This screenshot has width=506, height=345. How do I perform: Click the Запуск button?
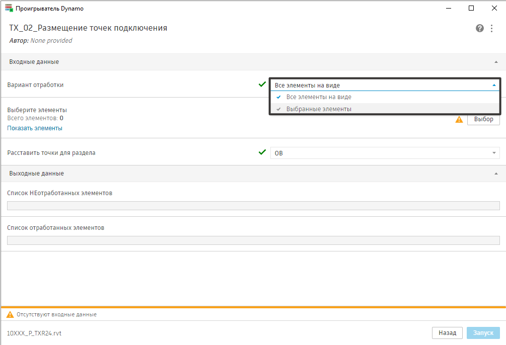(x=483, y=332)
